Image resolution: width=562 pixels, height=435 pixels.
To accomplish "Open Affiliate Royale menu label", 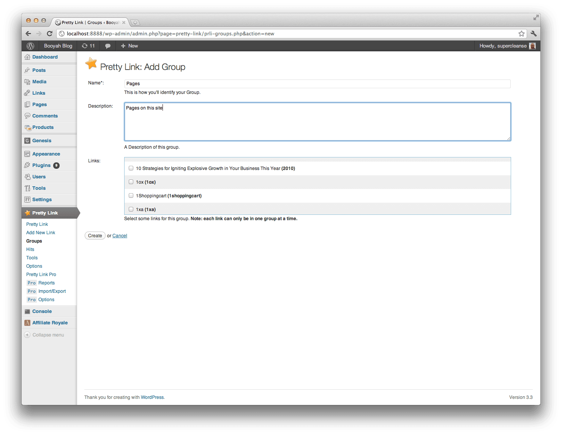I will [x=50, y=323].
